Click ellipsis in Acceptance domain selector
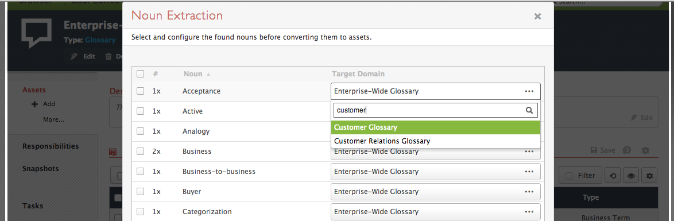674x221 pixels. 529,91
